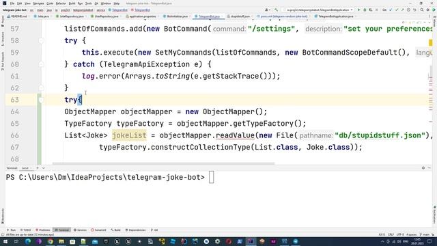Open the TODO tool window button
The height and width of the screenshot is (246, 437).
[26, 230]
